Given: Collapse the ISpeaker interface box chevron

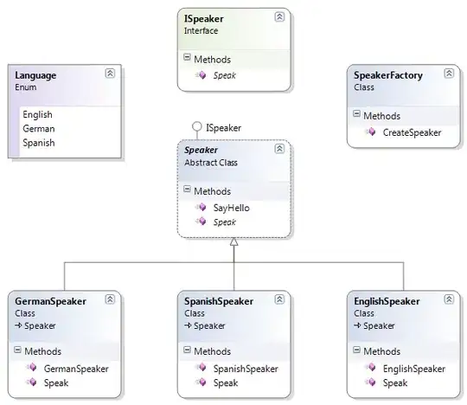Looking at the screenshot, I should 279,16.
